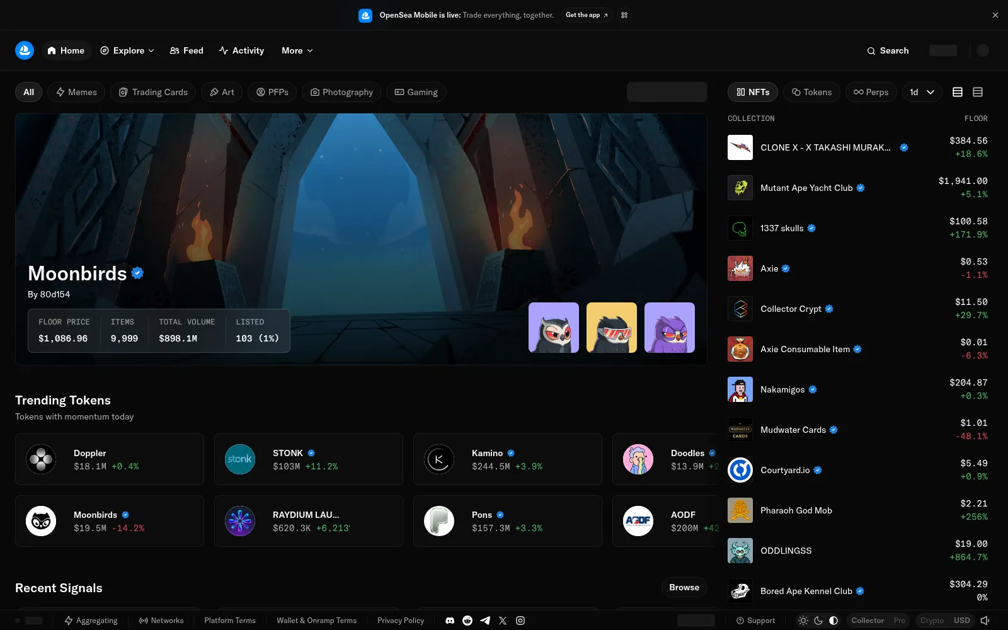Screen dimensions: 1008x630
Task: Open the Privacy Policy link
Action: (401, 621)
